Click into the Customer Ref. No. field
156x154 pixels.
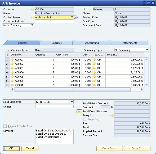pyautogui.click(x=54, y=21)
